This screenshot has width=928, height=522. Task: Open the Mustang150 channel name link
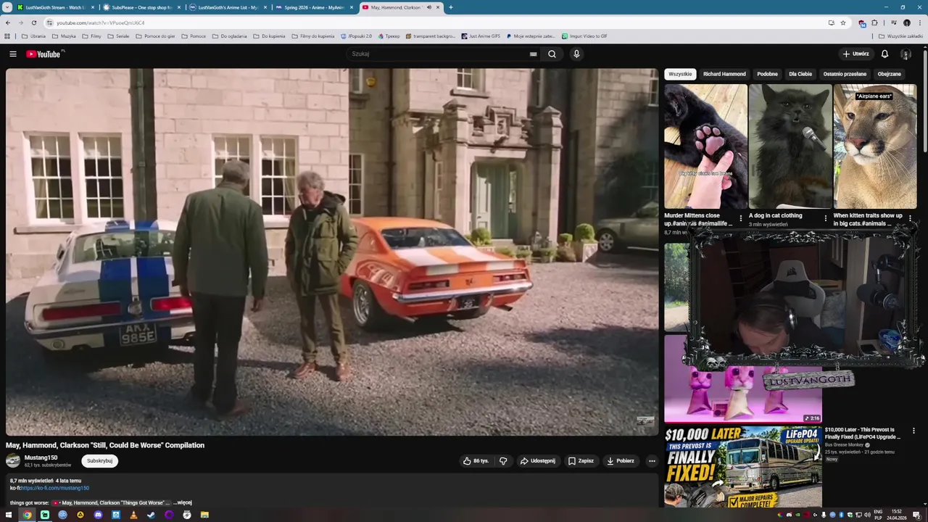tap(41, 457)
